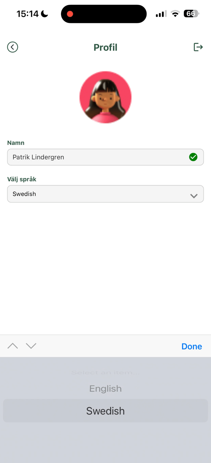
Task: Tap the red recording indicator dot
Action: [x=70, y=14]
